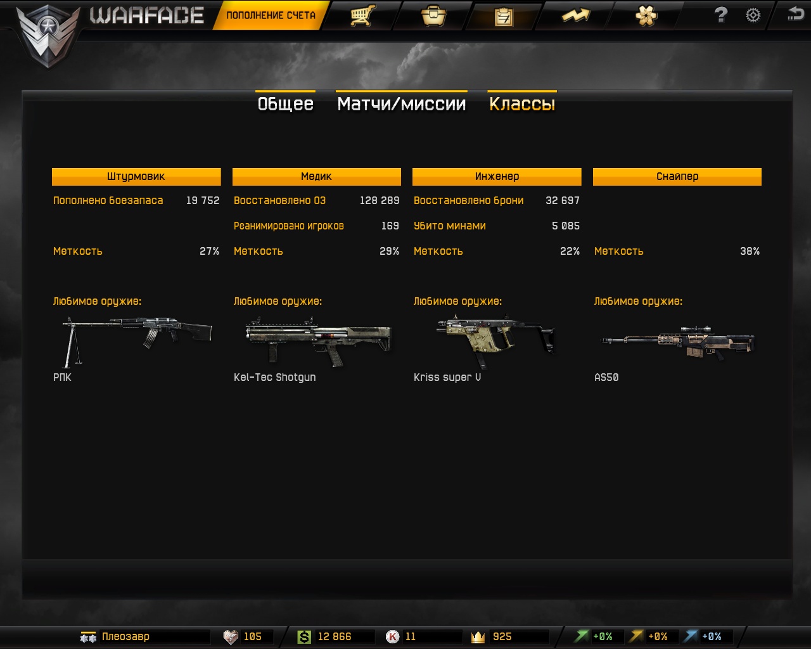Click the Warface winged emblem logo
Screen dimensions: 811x649
48,35
